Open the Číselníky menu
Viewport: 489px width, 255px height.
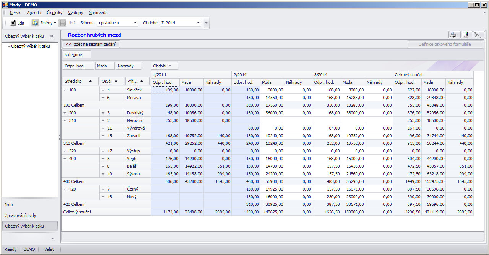click(x=55, y=13)
